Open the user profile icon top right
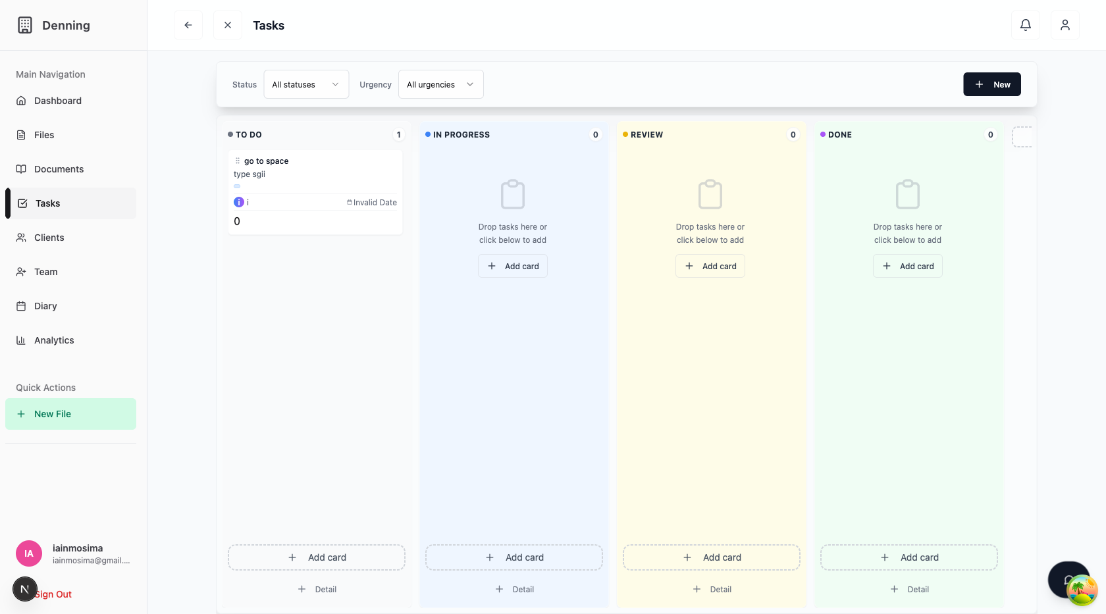 (x=1065, y=24)
